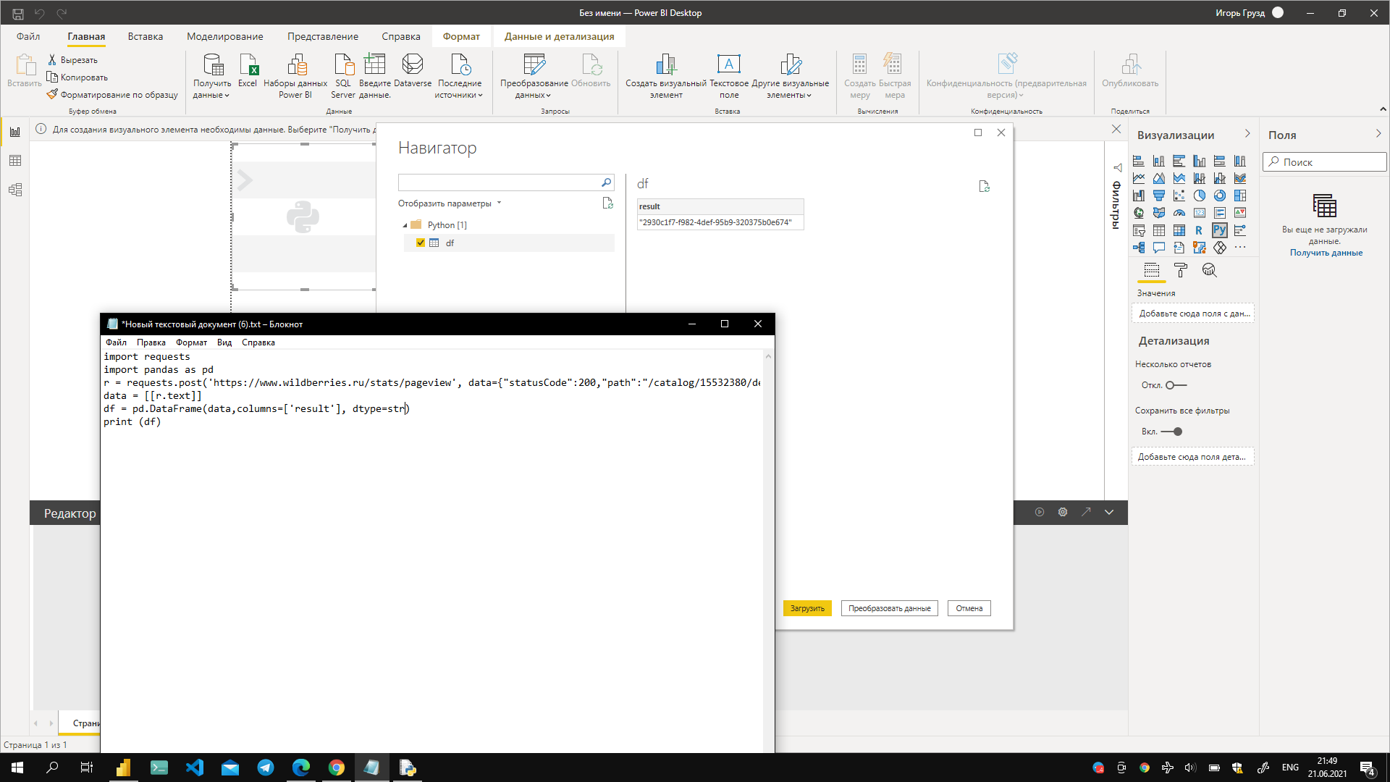The width and height of the screenshot is (1390, 782).
Task: Open Notepad's Формат menu
Action: pos(191,342)
